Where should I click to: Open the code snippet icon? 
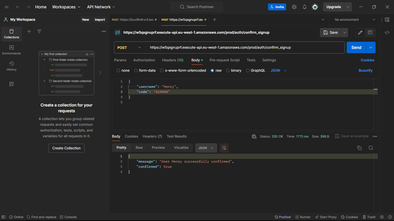tap(387, 33)
